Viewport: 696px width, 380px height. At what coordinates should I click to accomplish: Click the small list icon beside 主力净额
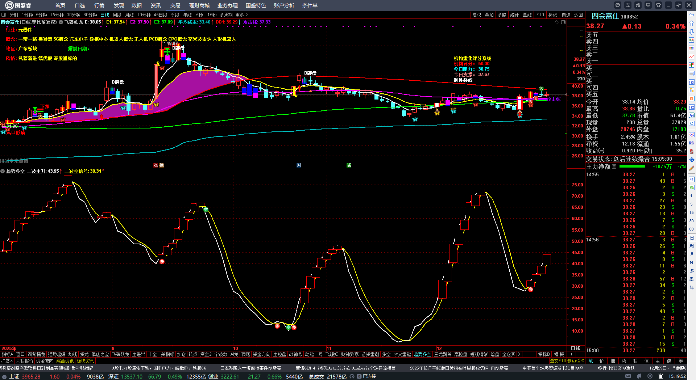(x=614, y=167)
